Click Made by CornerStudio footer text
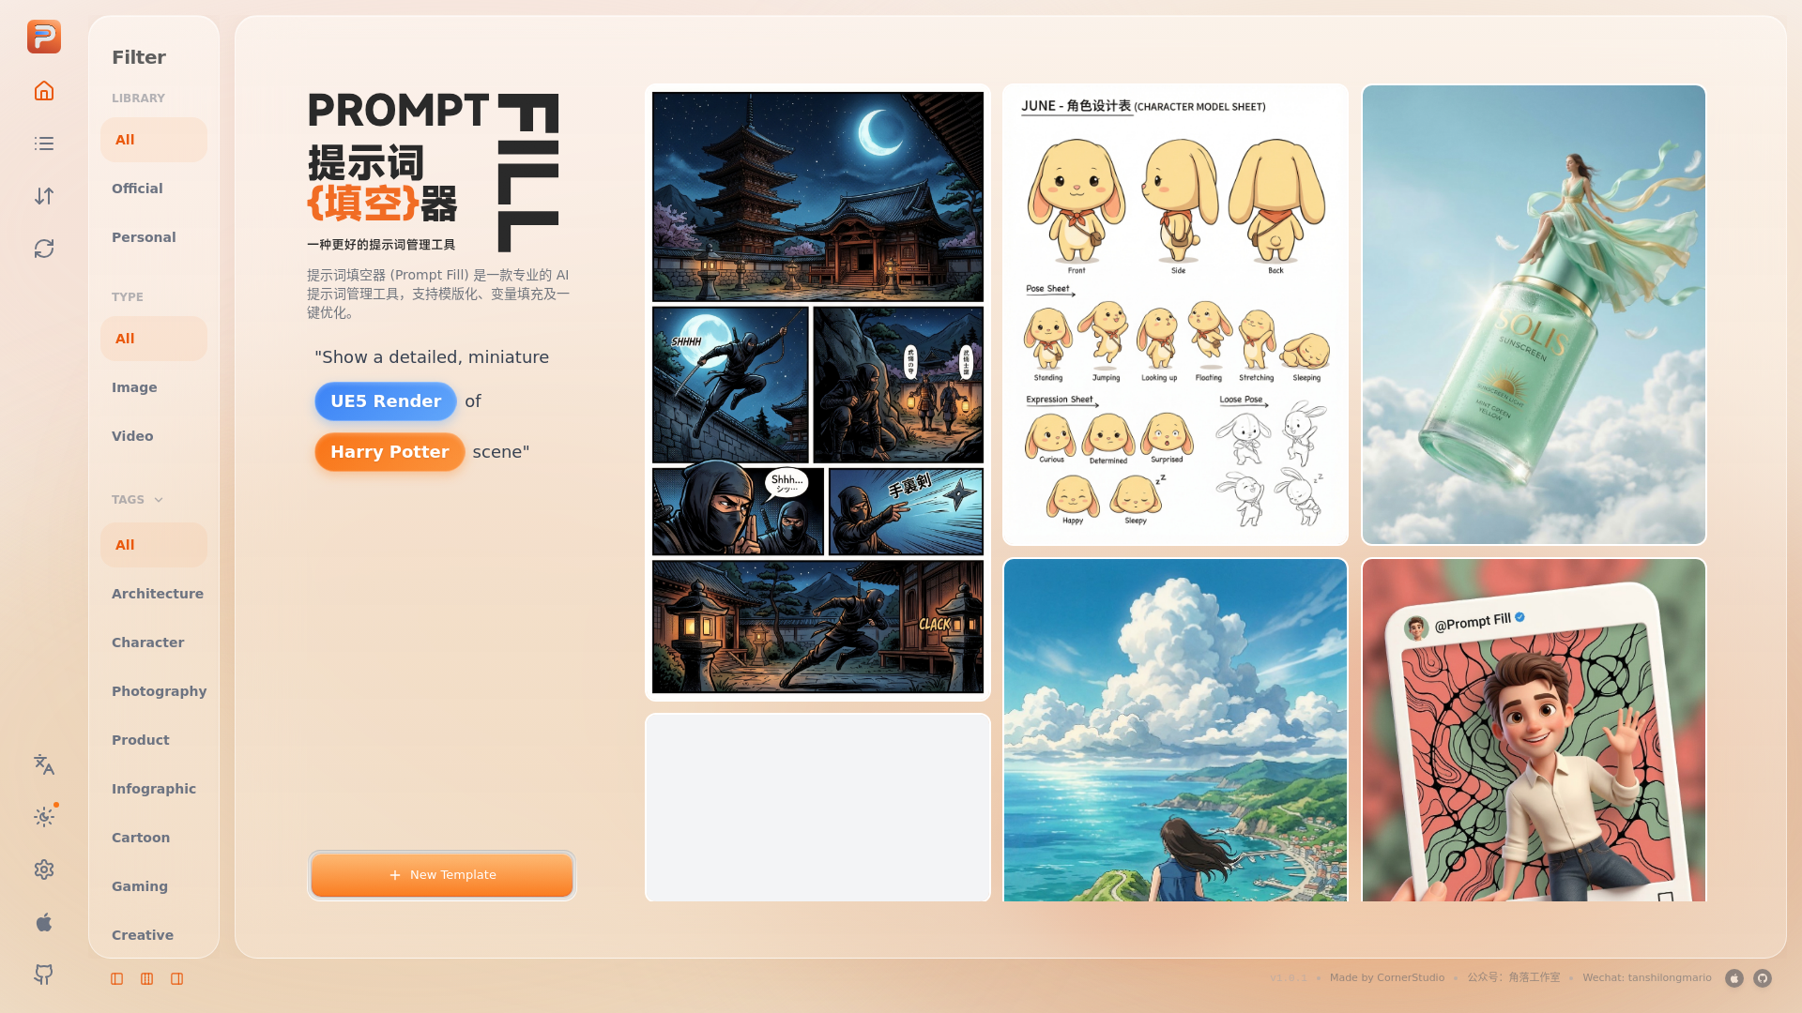1802x1013 pixels. 1387,978
